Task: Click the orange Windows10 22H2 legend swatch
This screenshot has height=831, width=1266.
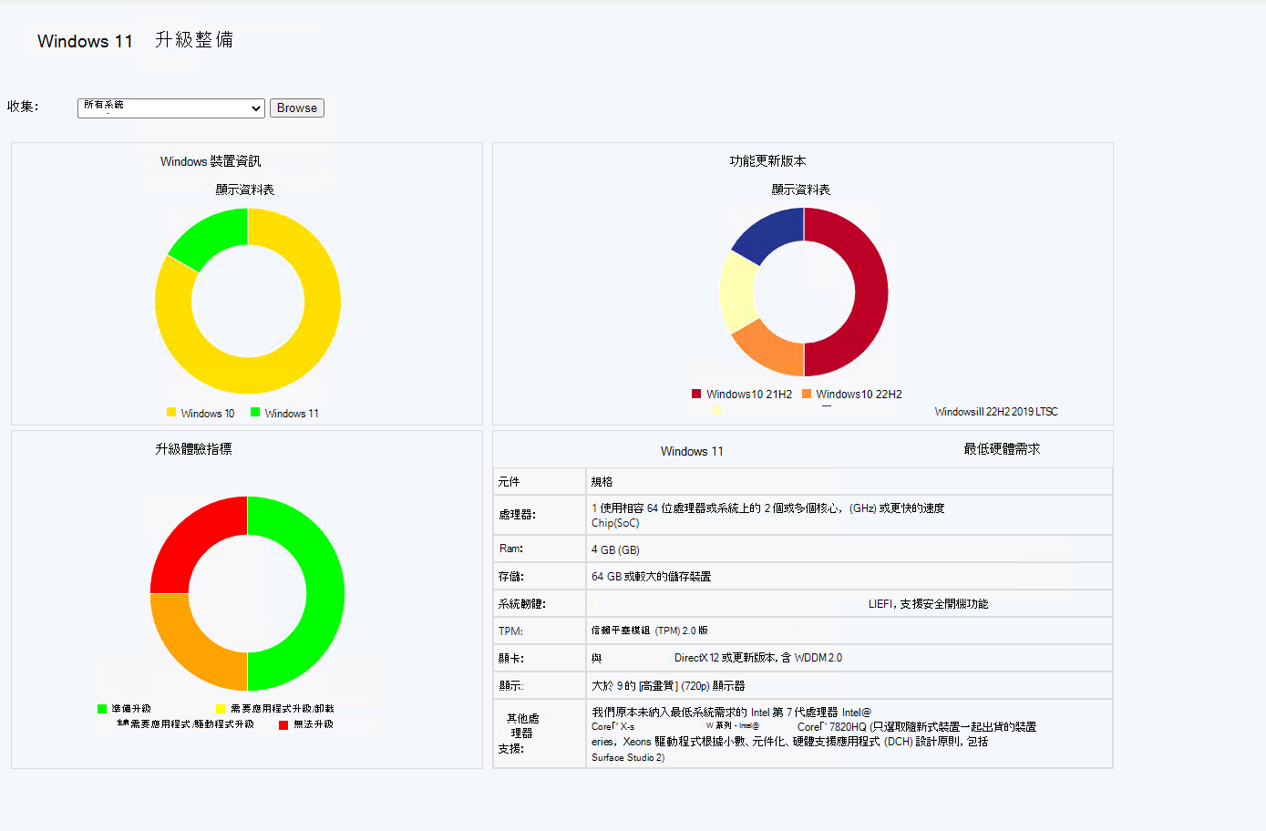Action: point(807,394)
